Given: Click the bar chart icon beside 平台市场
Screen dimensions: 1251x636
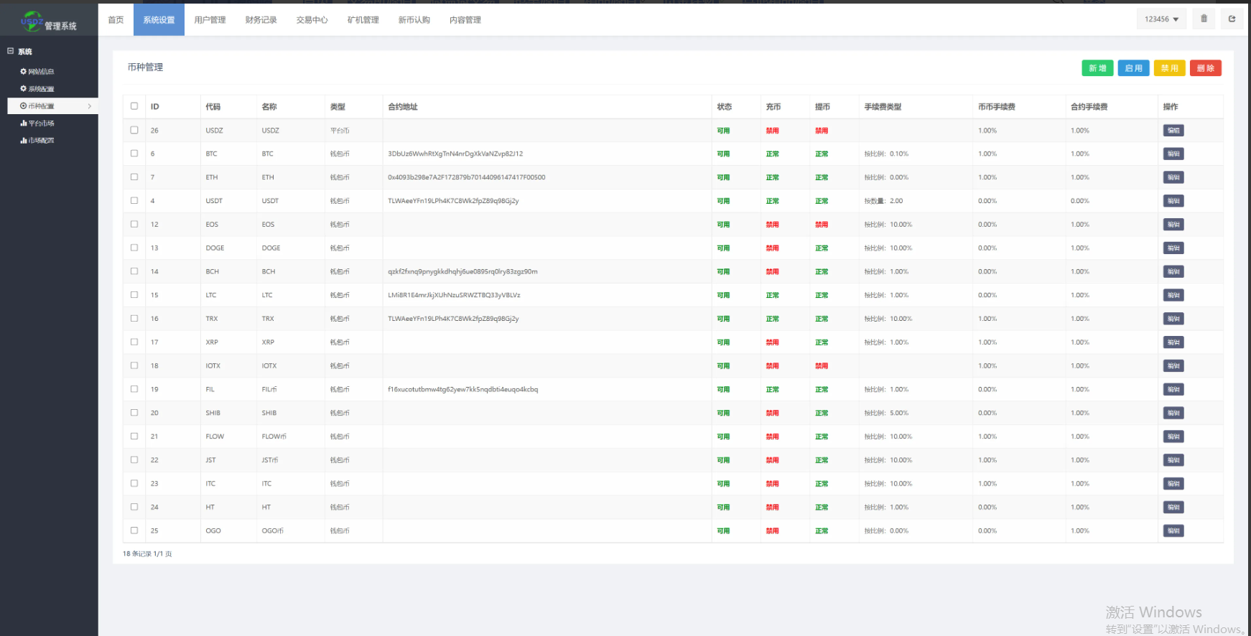Looking at the screenshot, I should pyautogui.click(x=23, y=123).
